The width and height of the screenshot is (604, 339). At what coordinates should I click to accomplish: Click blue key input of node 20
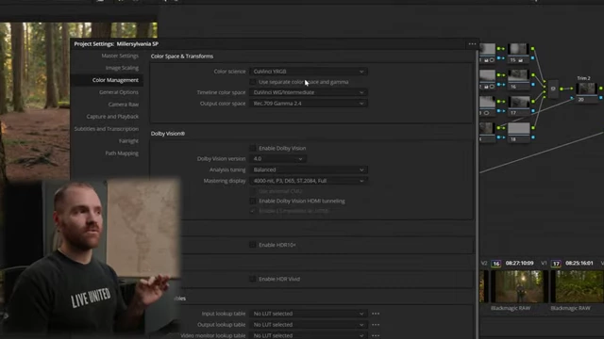coord(572,98)
